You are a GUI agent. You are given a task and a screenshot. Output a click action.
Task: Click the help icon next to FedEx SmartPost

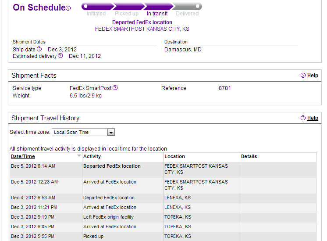click(x=115, y=88)
